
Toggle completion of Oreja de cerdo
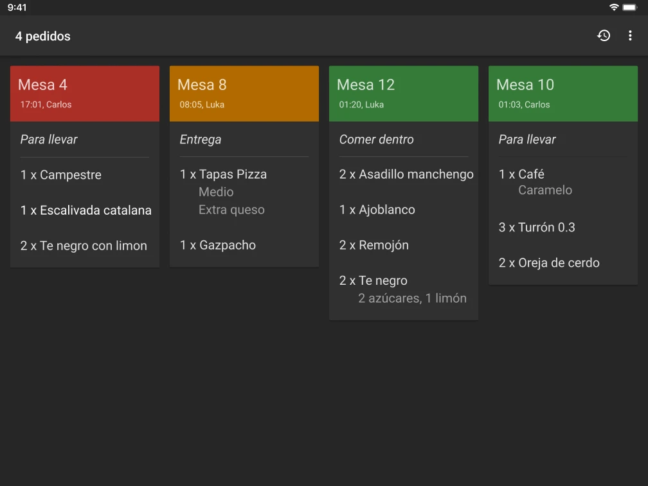coord(549,263)
